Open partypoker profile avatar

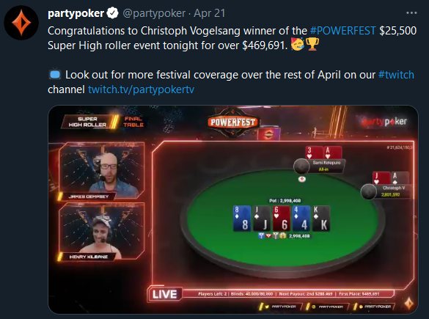[x=21, y=23]
